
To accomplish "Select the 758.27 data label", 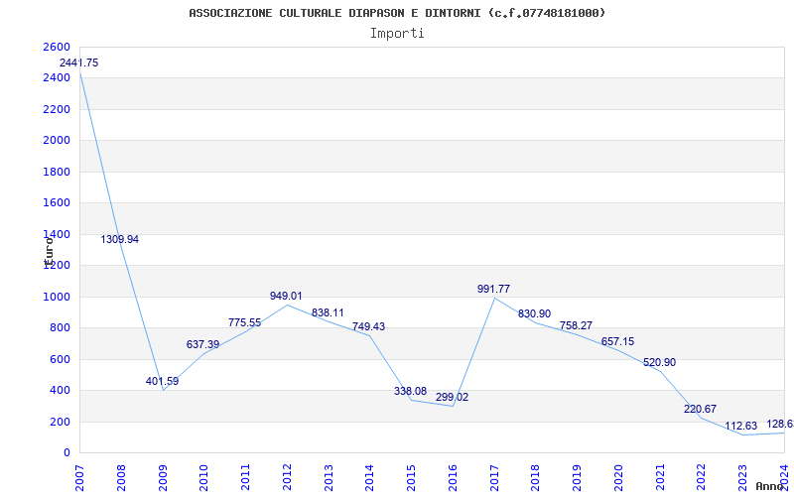I will click(576, 325).
